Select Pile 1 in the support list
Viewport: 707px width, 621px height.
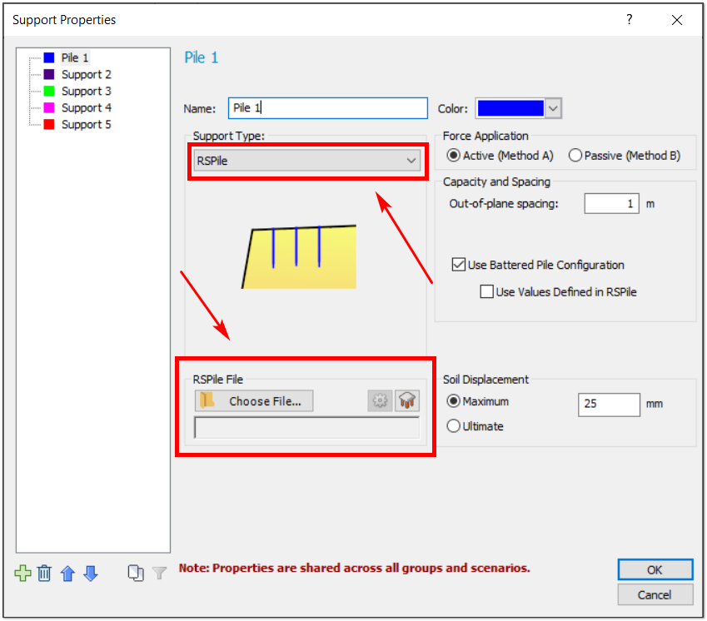75,57
